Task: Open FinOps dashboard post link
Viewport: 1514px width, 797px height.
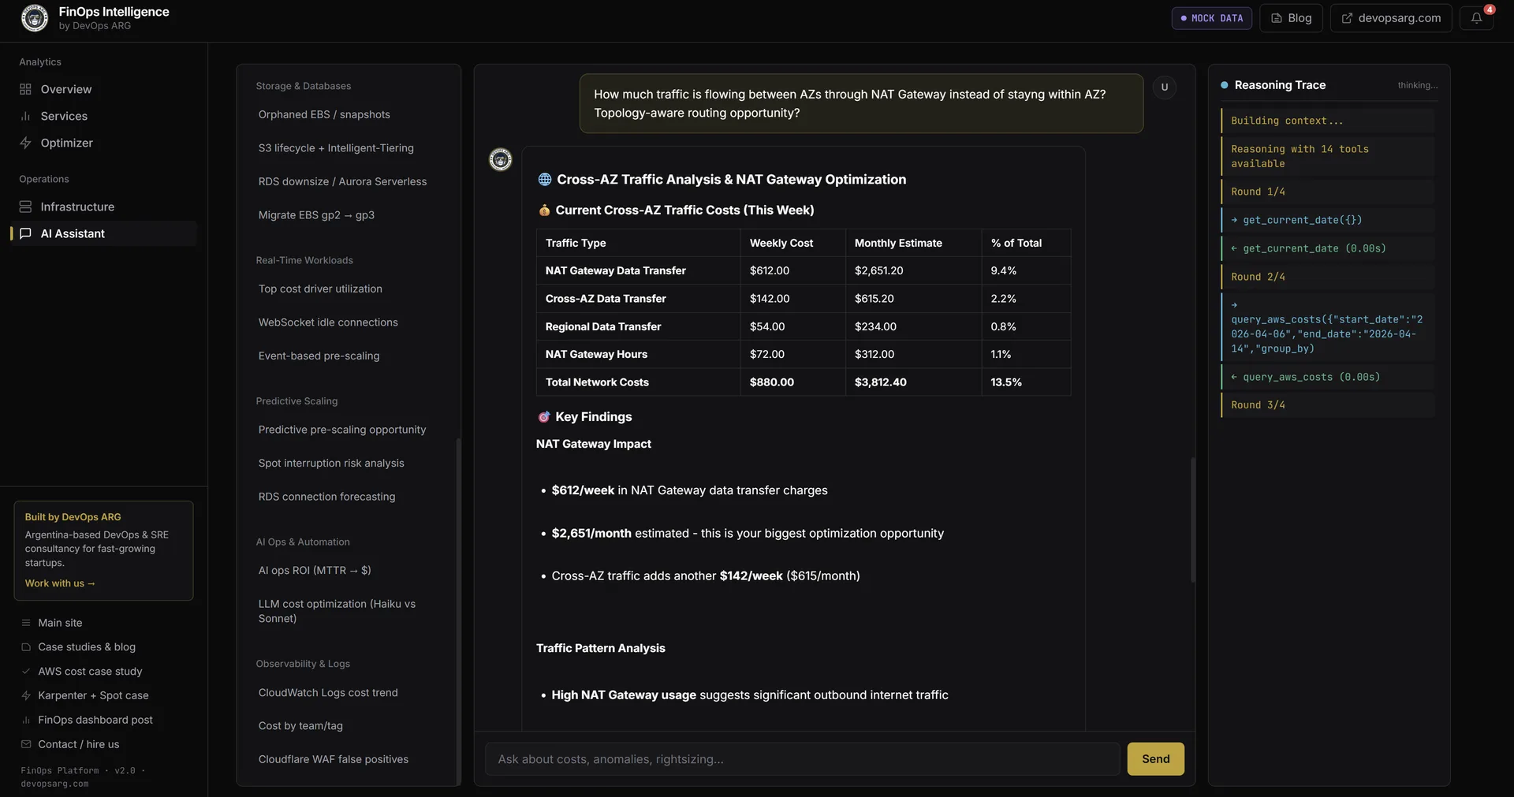Action: coord(95,720)
